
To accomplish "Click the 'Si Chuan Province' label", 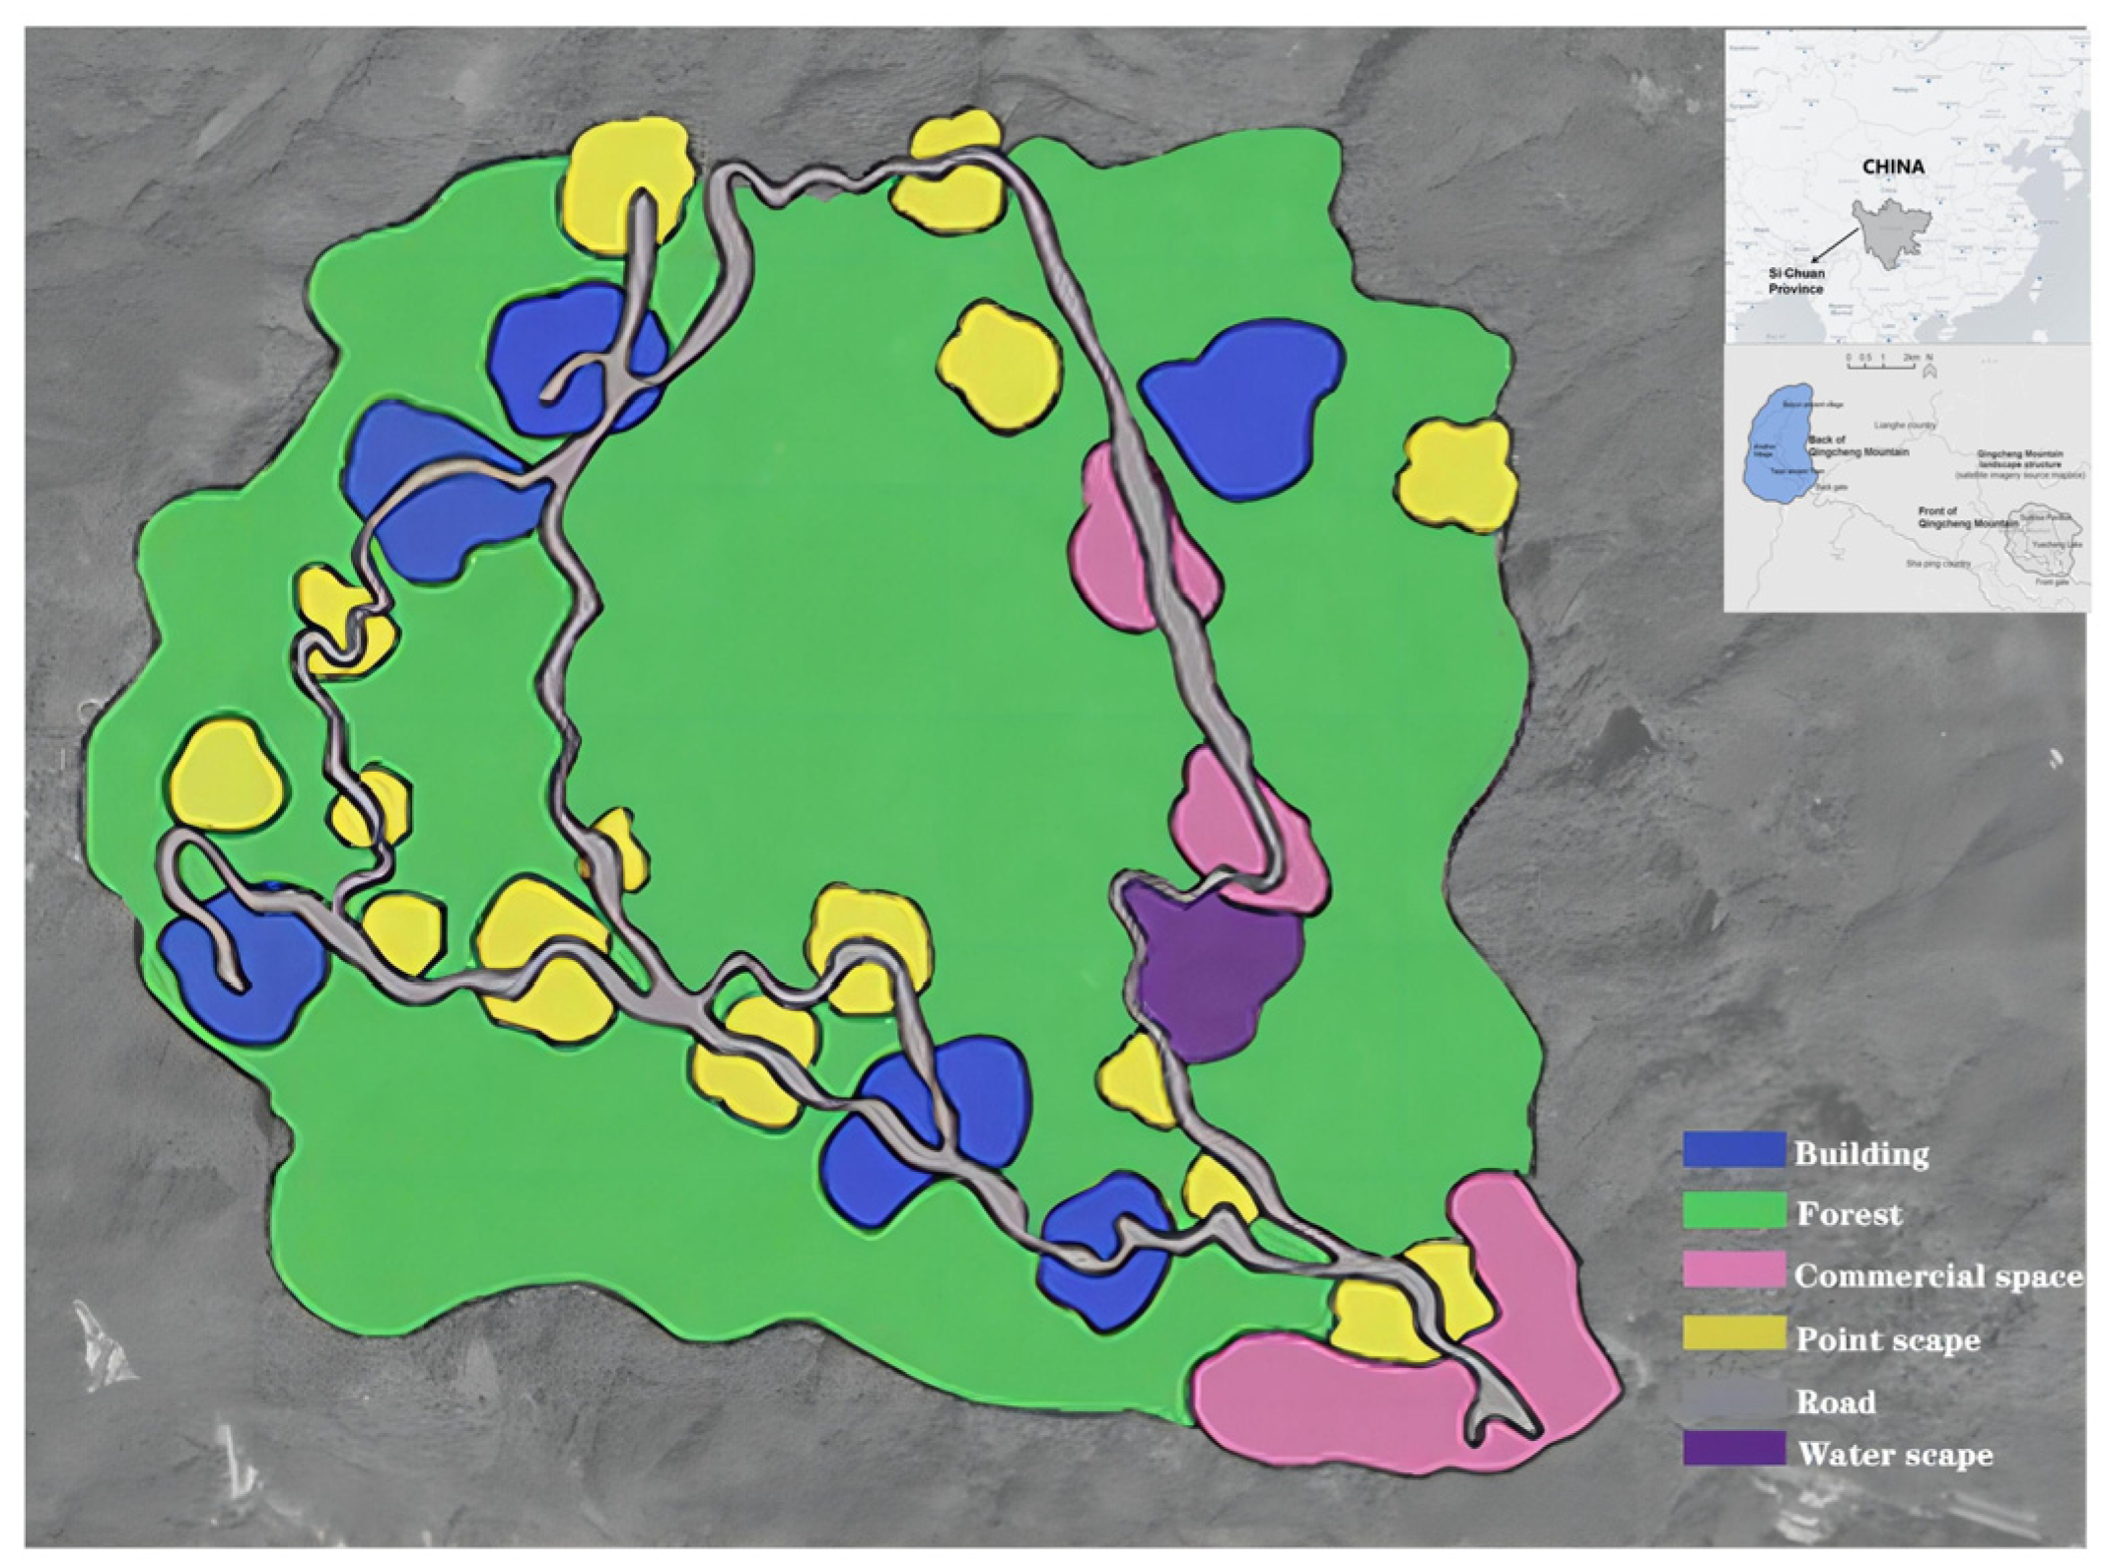I will [1795, 281].
